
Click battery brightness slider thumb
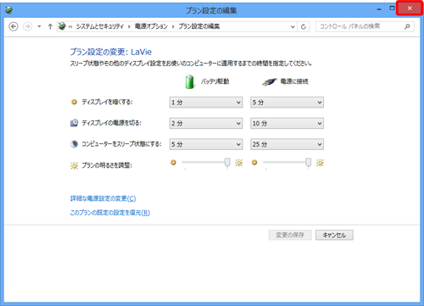227,163
